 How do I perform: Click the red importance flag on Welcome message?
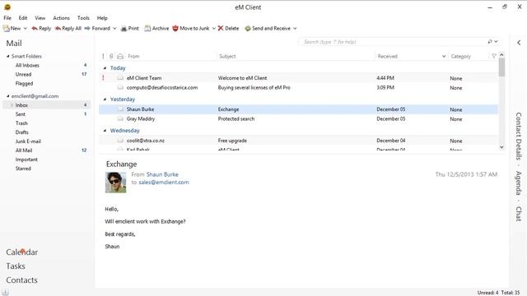103,78
